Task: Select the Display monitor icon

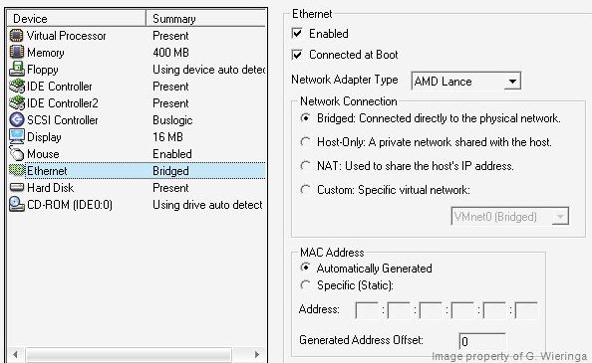Action: pos(17,136)
